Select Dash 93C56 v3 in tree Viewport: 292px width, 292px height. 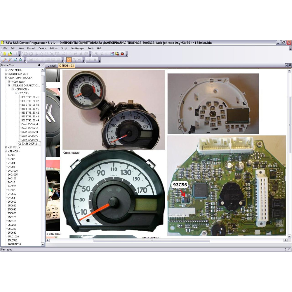tap(29, 140)
